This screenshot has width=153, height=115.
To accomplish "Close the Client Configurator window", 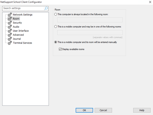I will point(150,2).
